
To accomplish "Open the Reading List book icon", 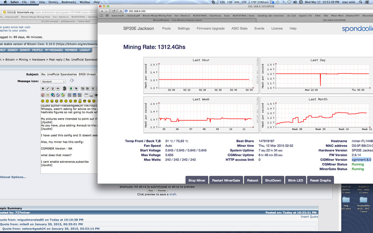I will 101,16.
